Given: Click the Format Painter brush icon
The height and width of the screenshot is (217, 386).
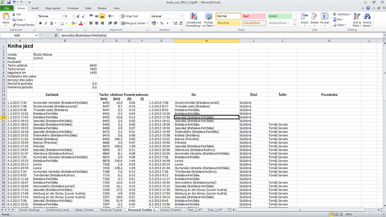Looking at the screenshot, I should [x=14, y=25].
